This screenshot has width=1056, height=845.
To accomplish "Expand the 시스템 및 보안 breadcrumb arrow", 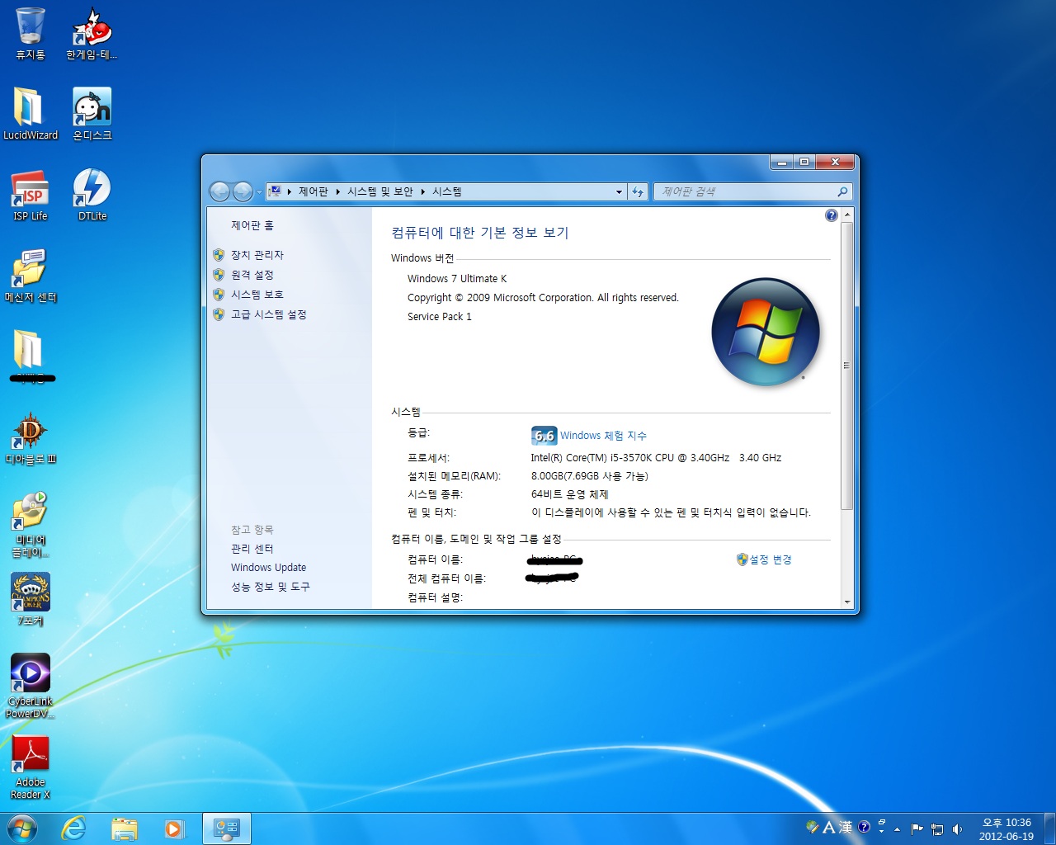I will [423, 191].
